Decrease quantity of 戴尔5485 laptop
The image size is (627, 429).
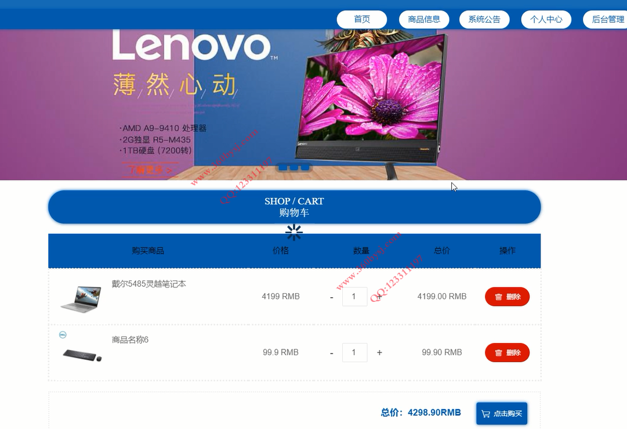click(332, 297)
